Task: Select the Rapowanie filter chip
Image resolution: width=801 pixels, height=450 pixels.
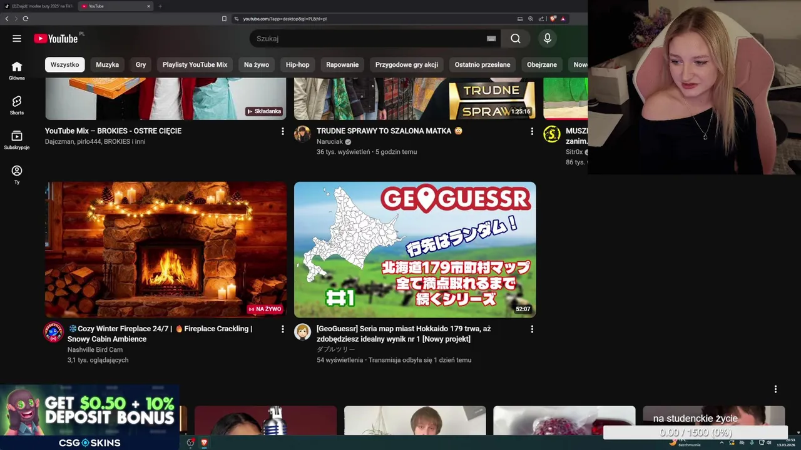Action: [x=342, y=64]
